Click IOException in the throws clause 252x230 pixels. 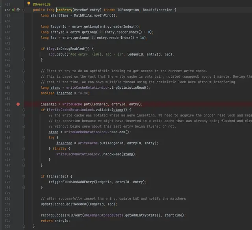click(128, 10)
